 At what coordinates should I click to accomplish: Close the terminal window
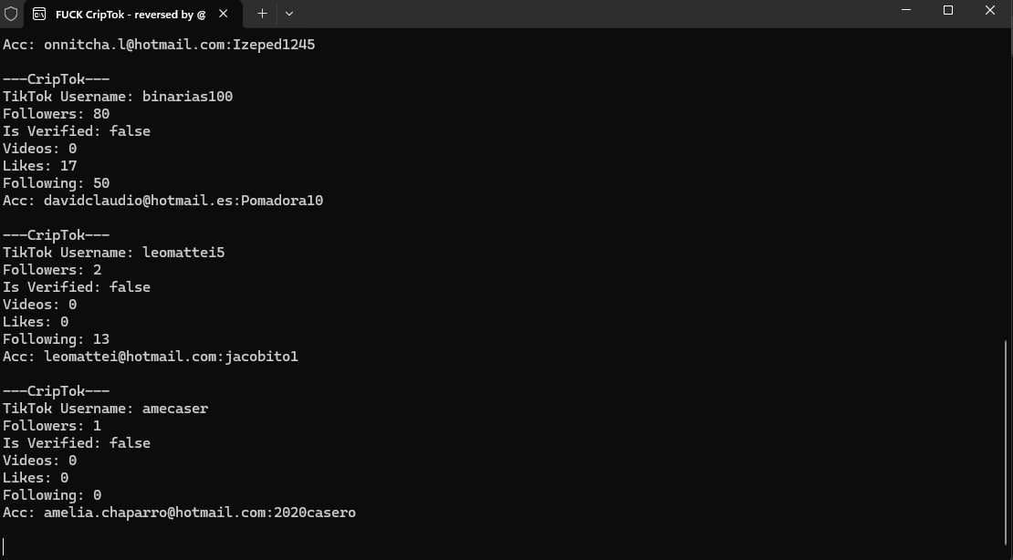(x=990, y=11)
